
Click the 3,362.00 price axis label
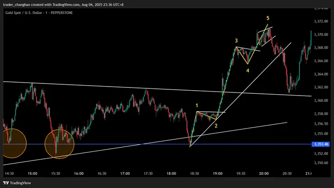(x=321, y=87)
